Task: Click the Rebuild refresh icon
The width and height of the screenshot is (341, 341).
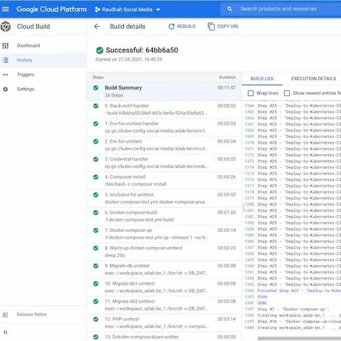Action: 172,27
